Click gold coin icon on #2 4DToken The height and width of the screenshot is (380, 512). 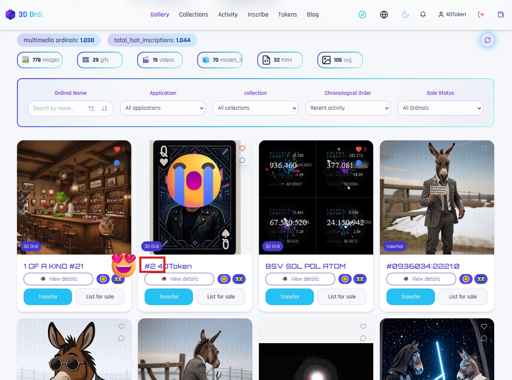(x=224, y=279)
